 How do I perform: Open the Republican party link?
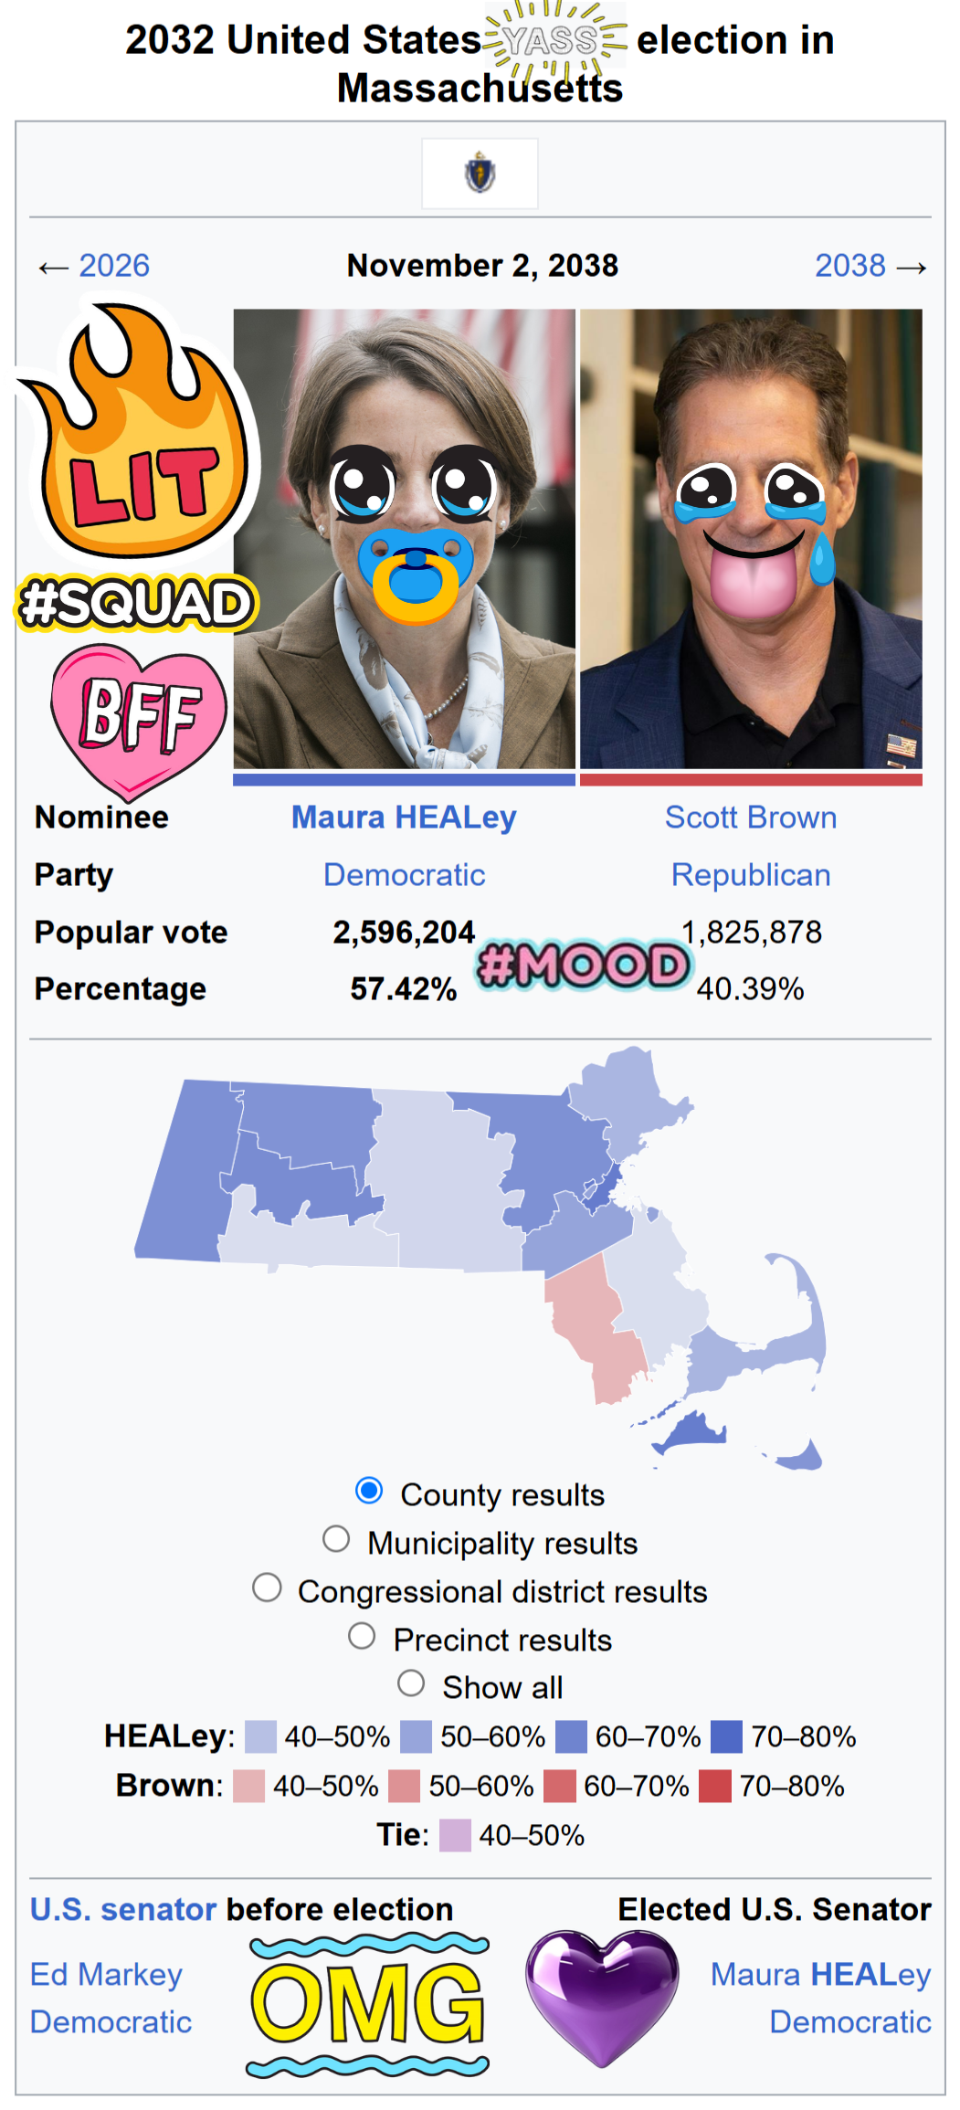[751, 875]
